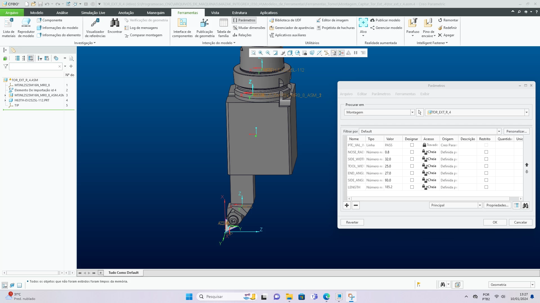Check Designar box for LENGTH parameter
540x303 pixels.
pos(412,187)
